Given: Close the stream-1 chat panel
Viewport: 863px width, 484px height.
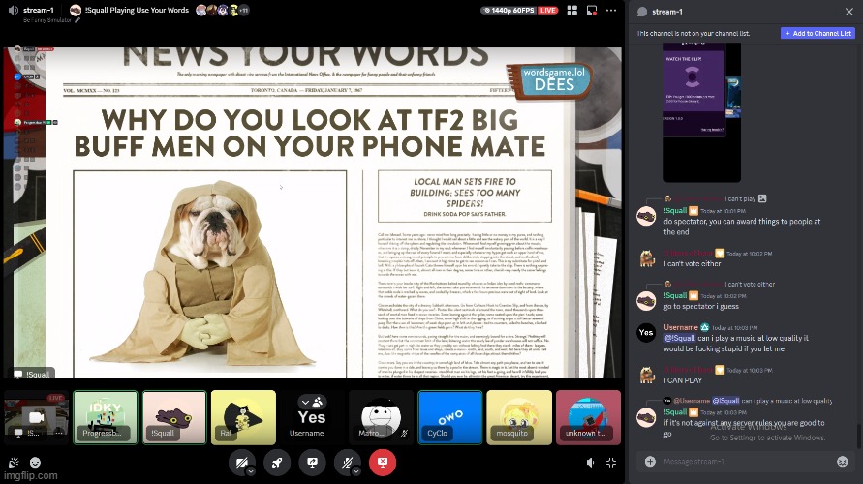Looking at the screenshot, I should tap(848, 12).
